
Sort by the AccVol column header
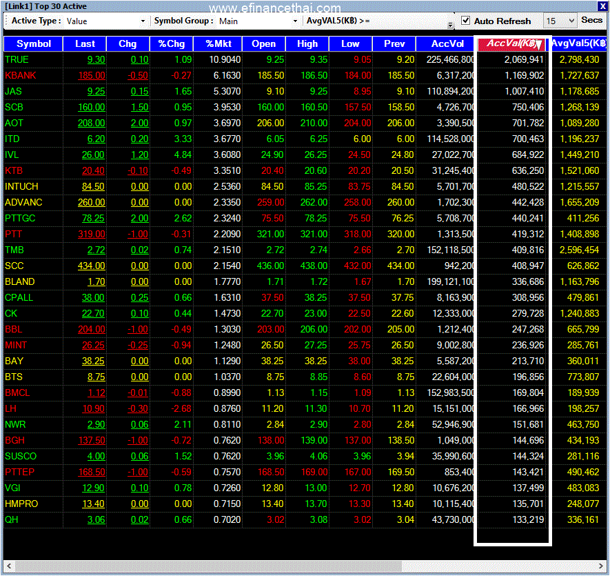click(447, 43)
